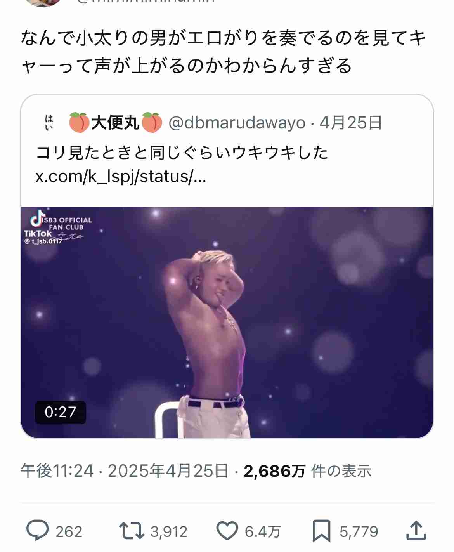Open the quoted user's small avatar
Screen dimensions: 454x552
point(49,123)
